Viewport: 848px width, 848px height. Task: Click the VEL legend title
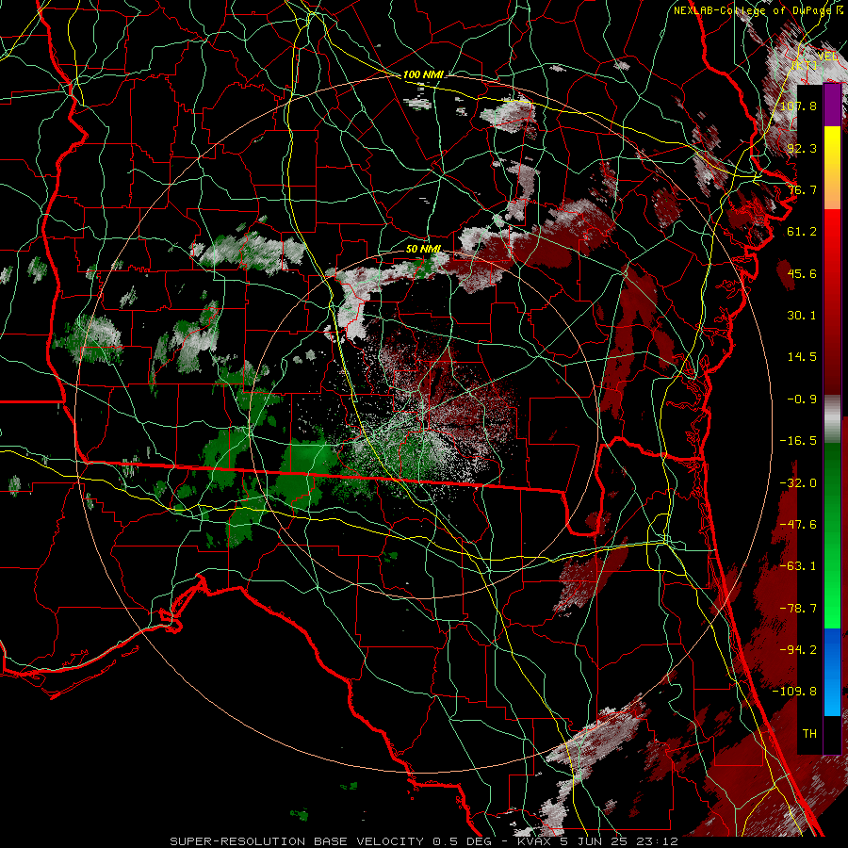tap(828, 57)
